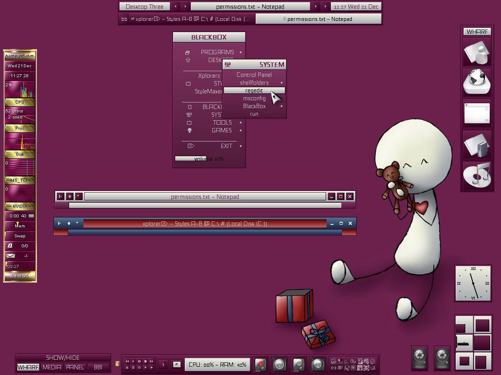Expand the TOOLS submenu arrow
Image resolution: width=501 pixels, height=375 pixels.
click(240, 122)
